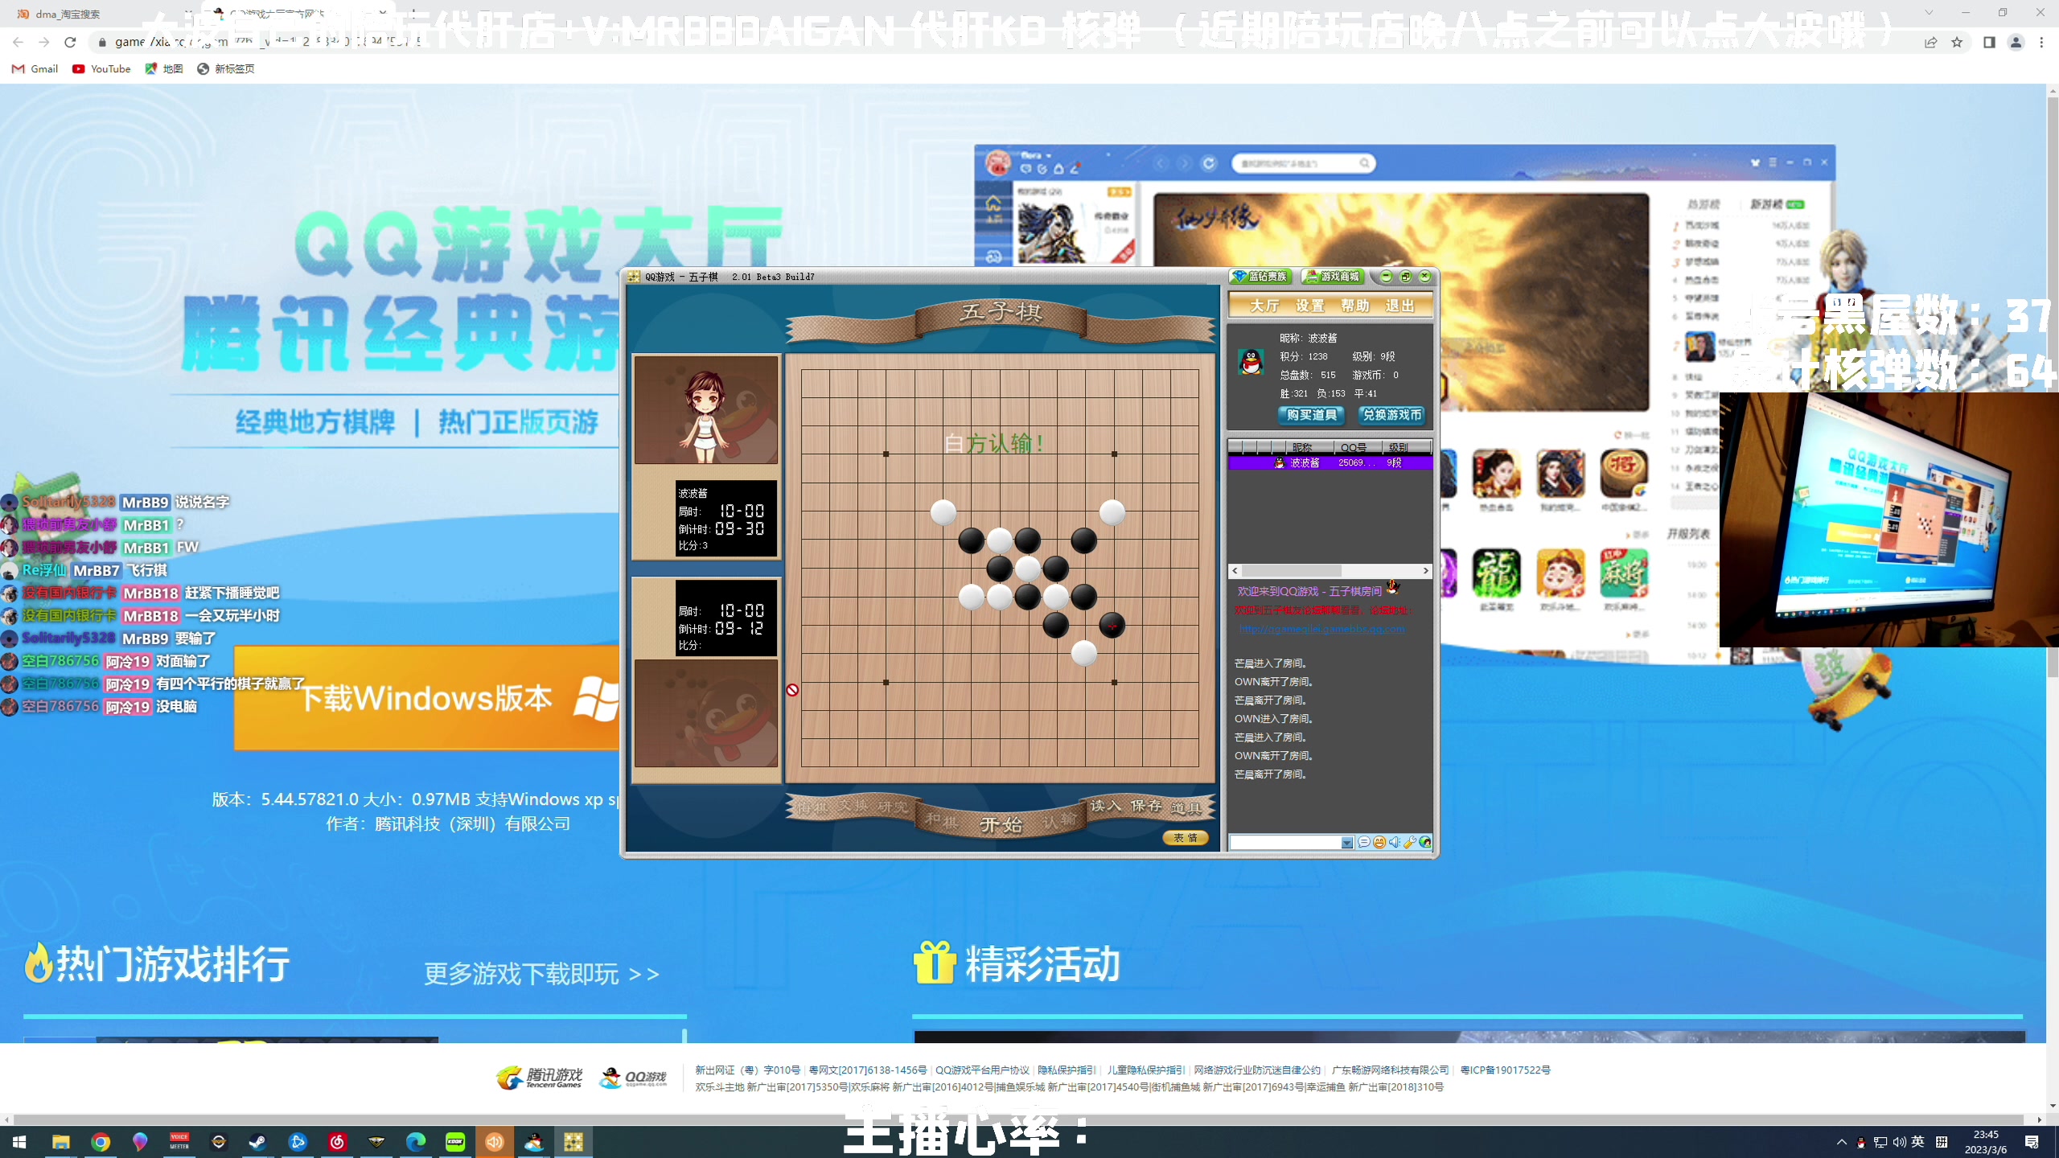
Task: Click the 购买道具 buy items button
Action: [1311, 415]
